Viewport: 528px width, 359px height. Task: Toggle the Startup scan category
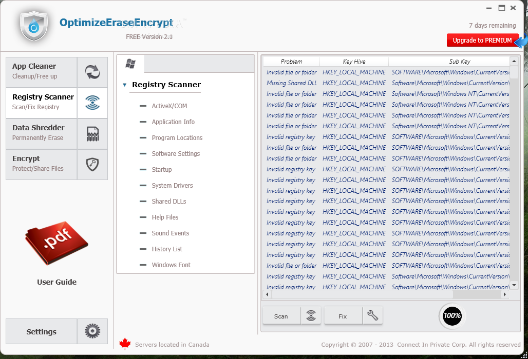click(156, 169)
